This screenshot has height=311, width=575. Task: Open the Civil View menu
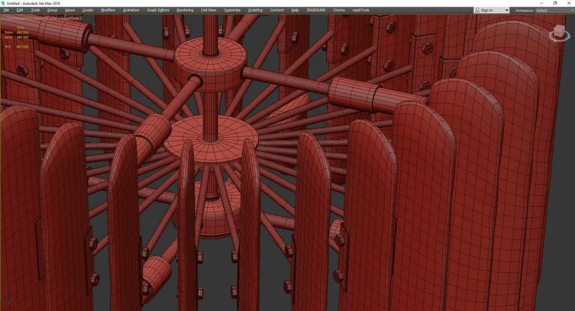(208, 10)
